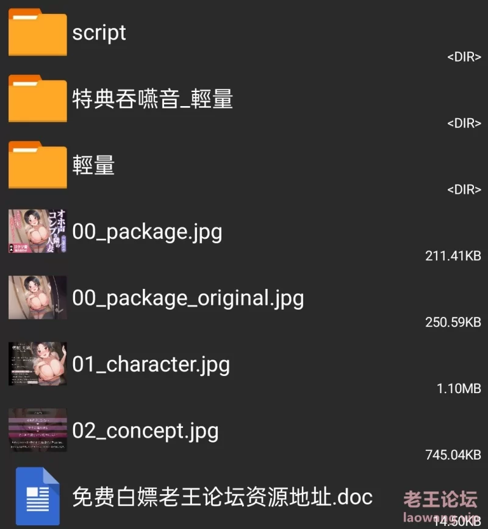Click the DIR label of script folder
This screenshot has height=529, width=488.
[x=464, y=57]
